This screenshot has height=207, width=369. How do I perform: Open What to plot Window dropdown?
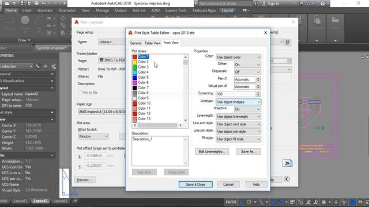[x=93, y=136]
